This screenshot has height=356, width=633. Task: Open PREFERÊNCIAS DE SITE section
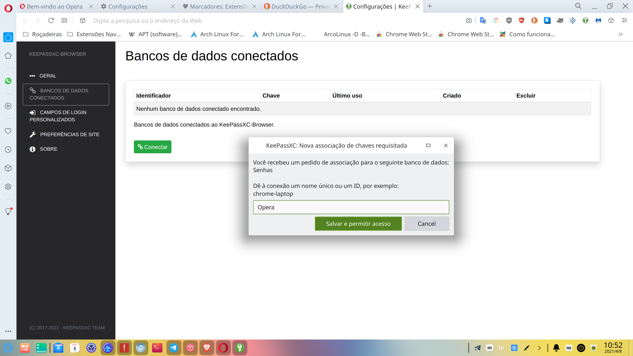pyautogui.click(x=70, y=134)
